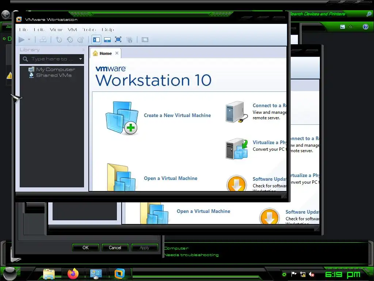This screenshot has height=281, width=374.
Task: Open the power options dropdown arrow
Action: click(x=29, y=40)
